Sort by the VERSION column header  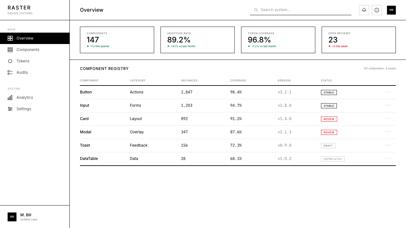point(284,80)
